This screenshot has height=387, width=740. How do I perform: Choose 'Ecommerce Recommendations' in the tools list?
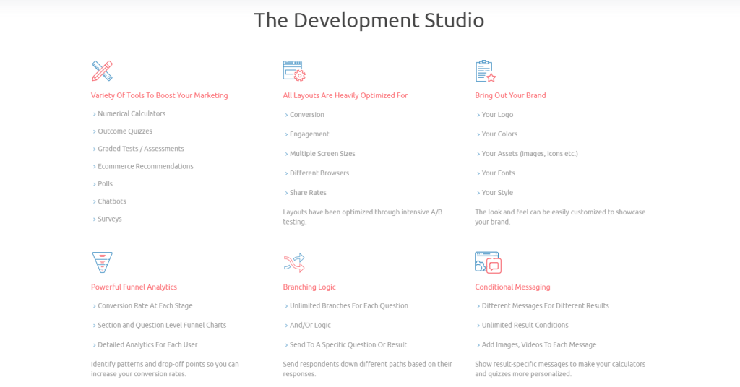coord(145,166)
